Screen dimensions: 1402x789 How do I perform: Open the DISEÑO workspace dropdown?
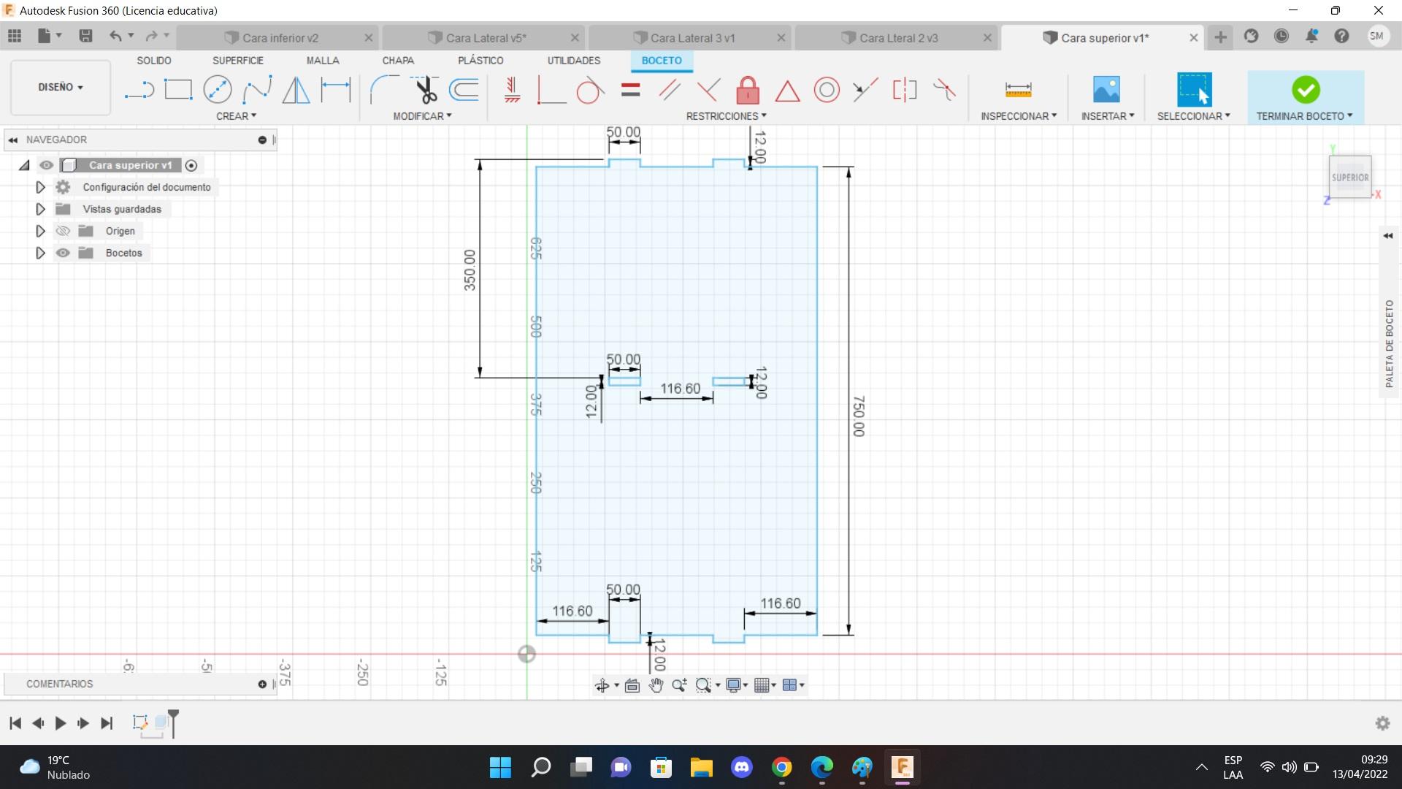pos(61,87)
